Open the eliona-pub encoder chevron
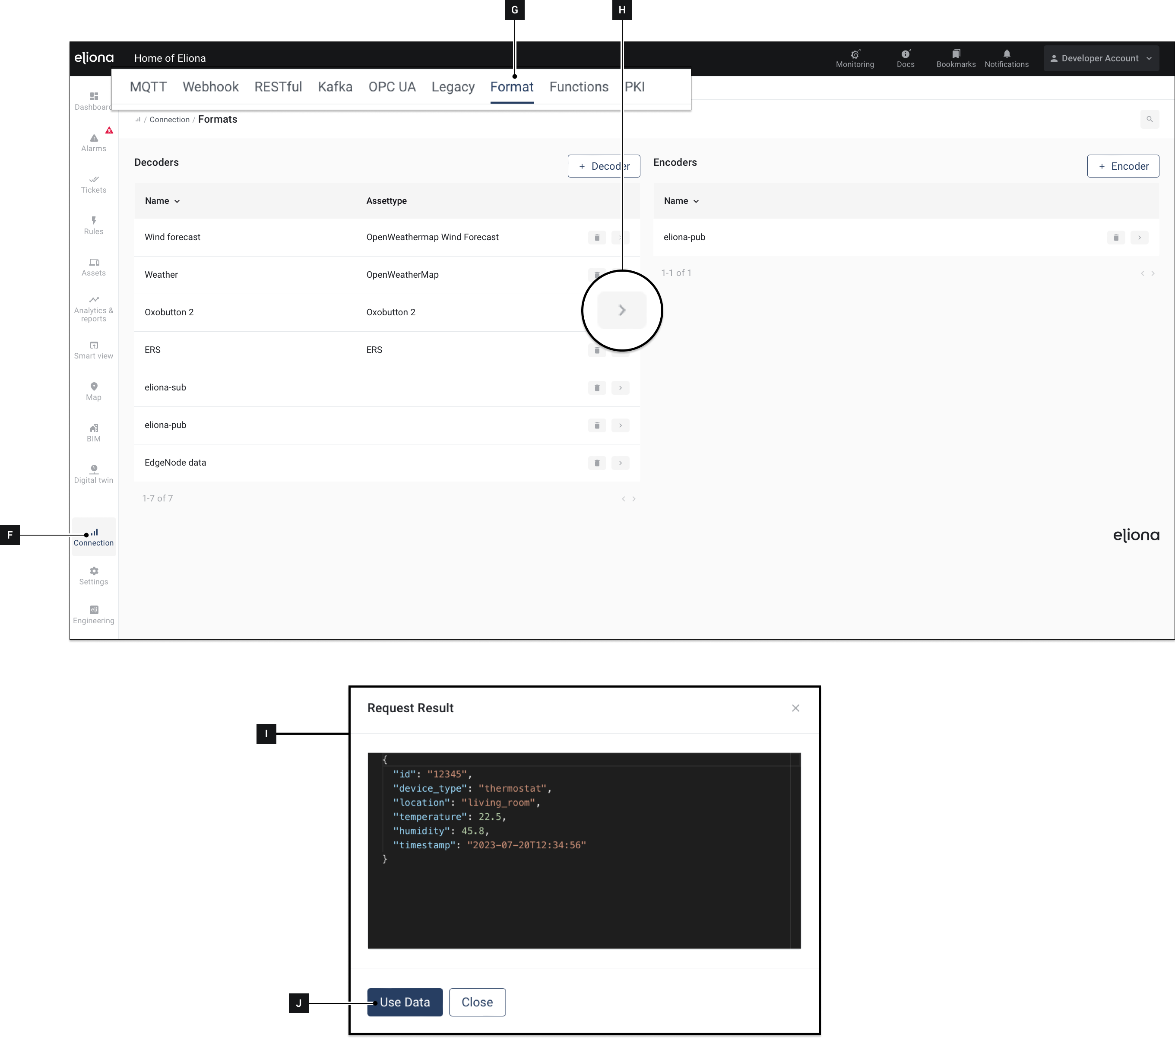 tap(1139, 237)
